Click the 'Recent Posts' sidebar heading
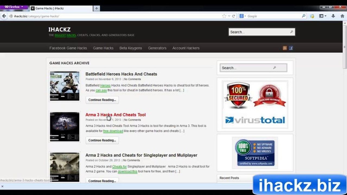 (229, 178)
